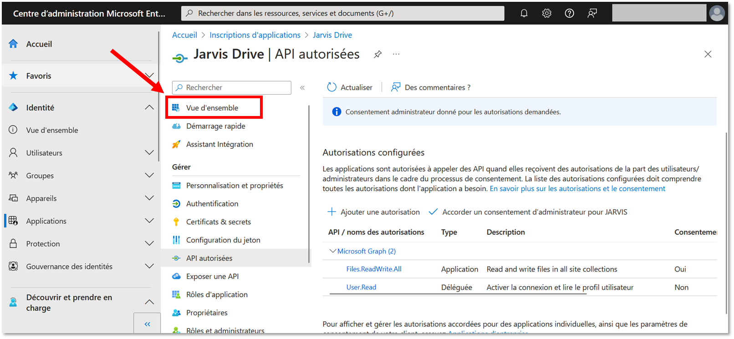Expand the Protection menu chevron
Viewport: 734px width, 339px height.
click(x=149, y=243)
